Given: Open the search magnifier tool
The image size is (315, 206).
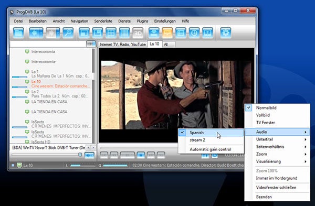Looking at the screenshot, I should (68, 32).
